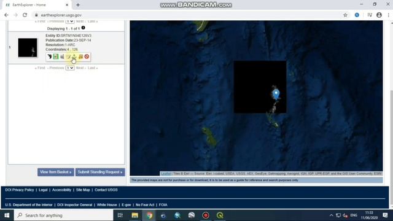The height and width of the screenshot is (221, 393).
Task: Open U.S. Department of the Interior link
Action: 29,205
